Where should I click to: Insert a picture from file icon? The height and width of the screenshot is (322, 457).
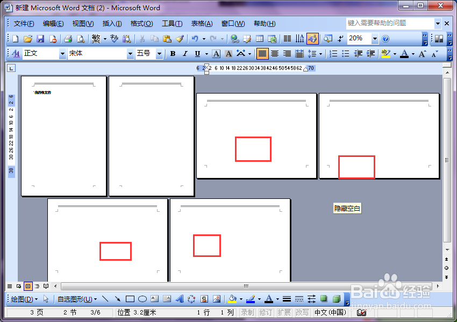click(x=217, y=299)
